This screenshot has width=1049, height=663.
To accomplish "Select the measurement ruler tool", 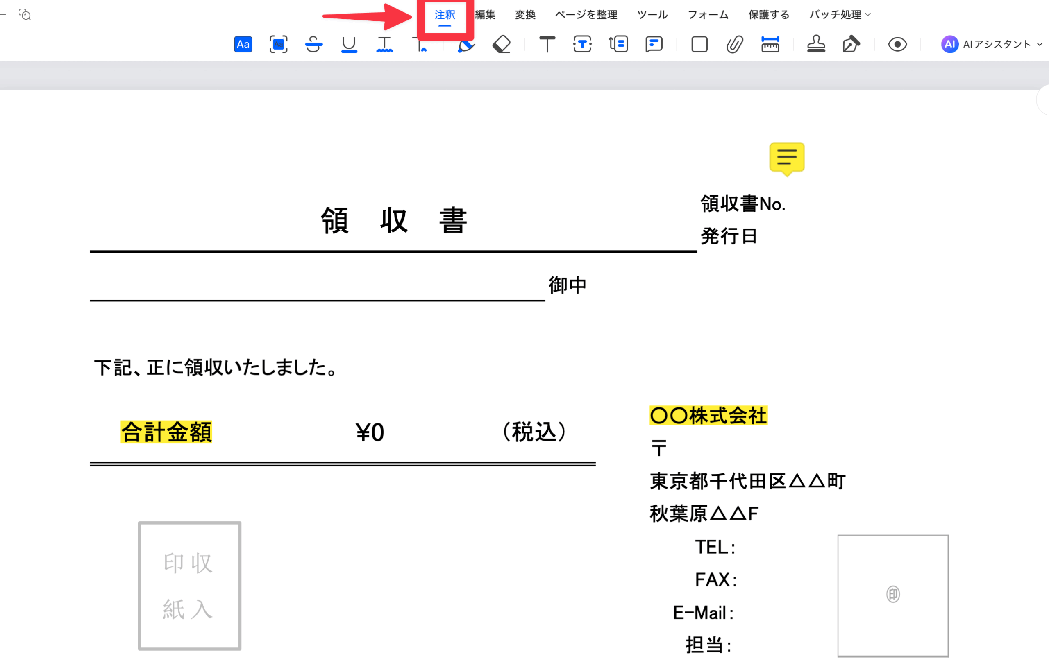I will click(x=770, y=44).
